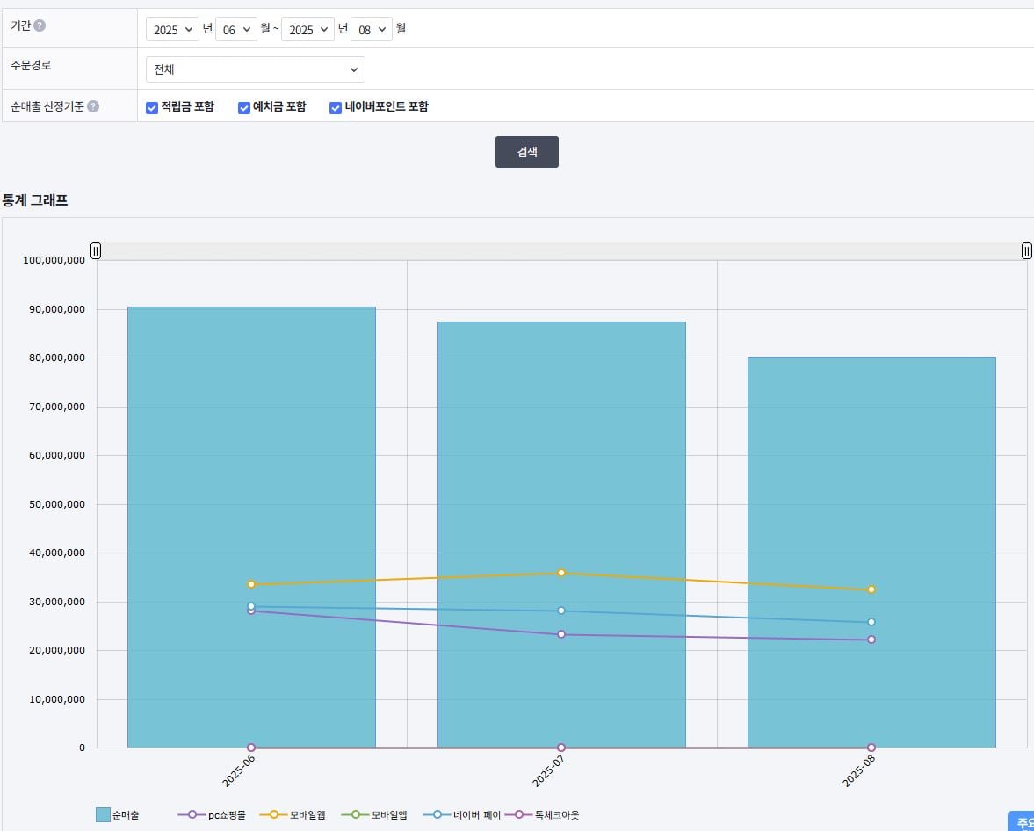Toggle 톡체크아웃 legend marker

point(519,815)
